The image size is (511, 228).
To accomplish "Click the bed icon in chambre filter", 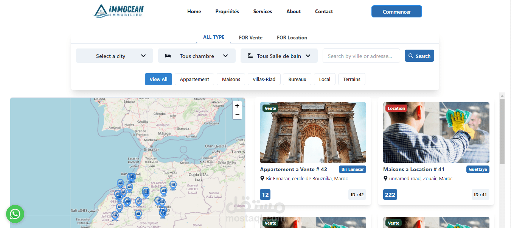I will click(168, 56).
